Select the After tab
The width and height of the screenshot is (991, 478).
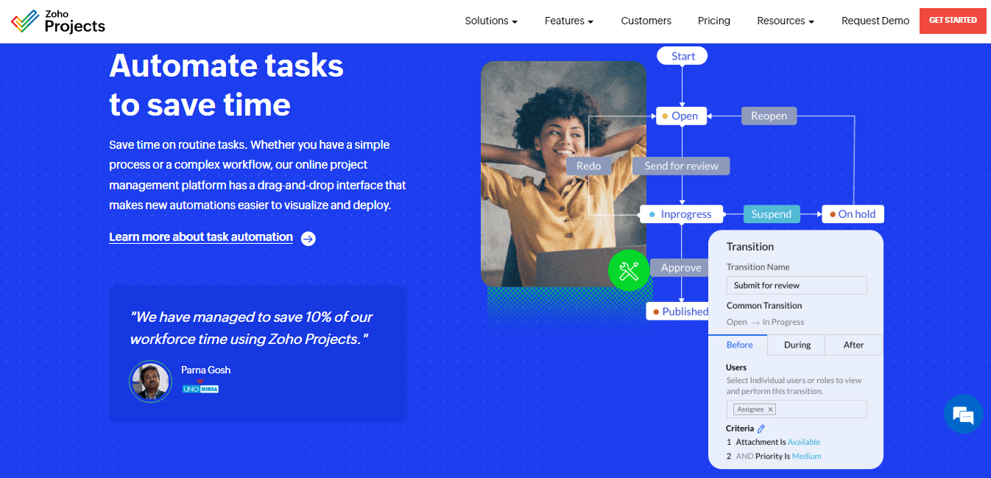[853, 344]
